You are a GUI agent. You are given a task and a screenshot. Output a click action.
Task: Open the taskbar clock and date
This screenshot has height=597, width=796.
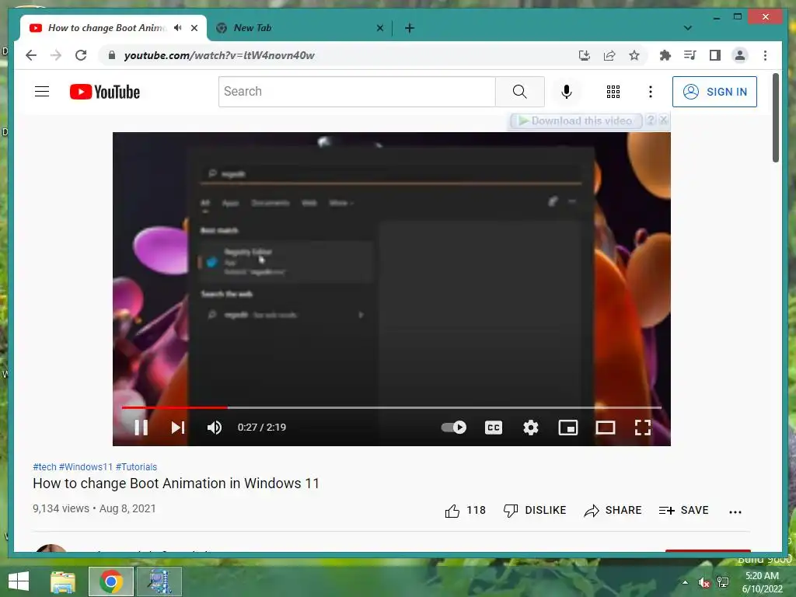pos(762,582)
